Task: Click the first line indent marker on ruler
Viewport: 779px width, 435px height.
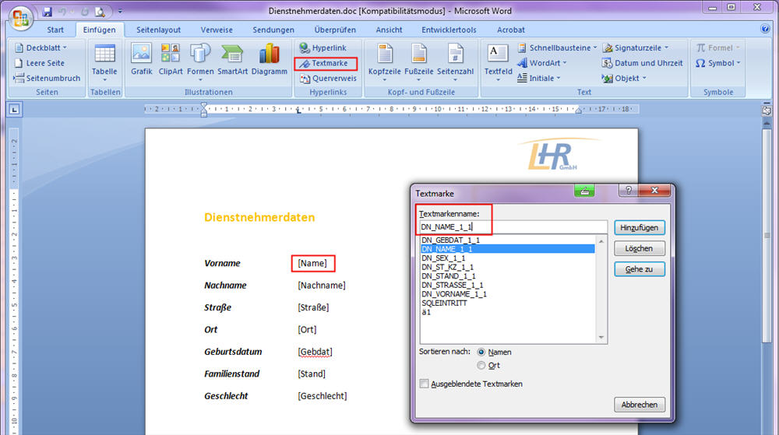Action: [x=203, y=105]
